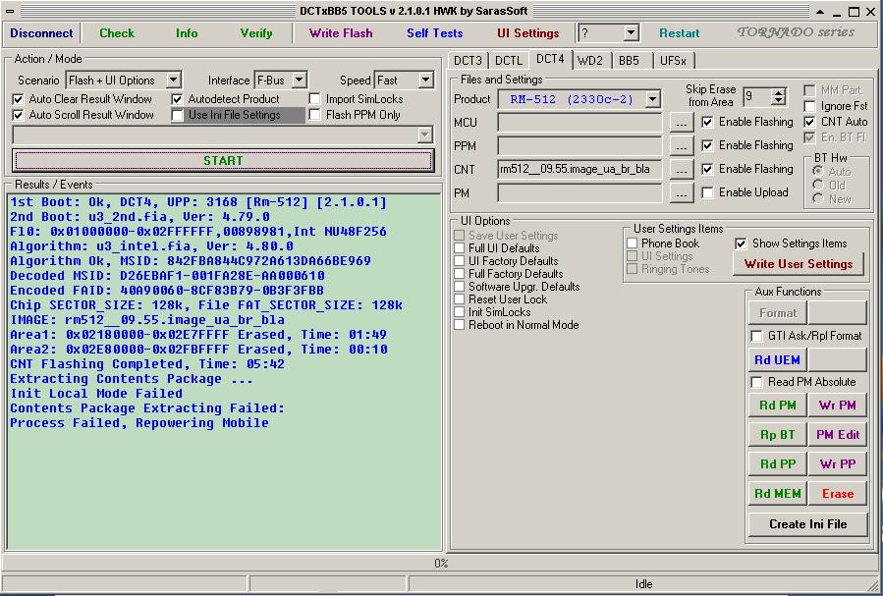Expand the Scenario dropdown
Screen dimensions: 883x596
coord(174,80)
